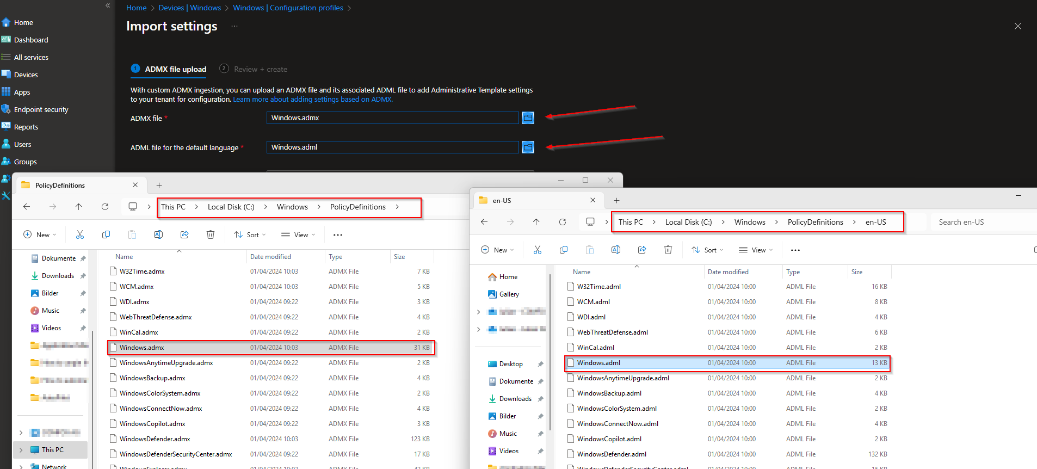Click Home breadcrumb link
This screenshot has width=1037, height=469.
coord(136,8)
